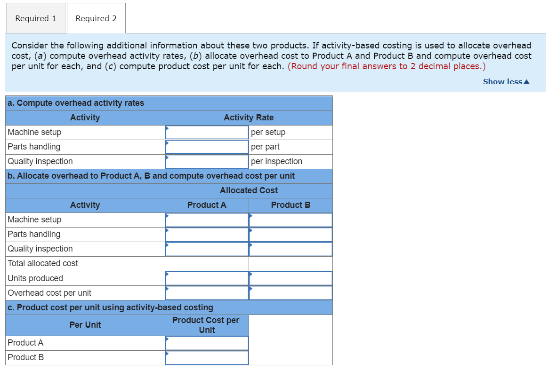Click the triangle marker in Product B Overhead cost cell

point(251,289)
